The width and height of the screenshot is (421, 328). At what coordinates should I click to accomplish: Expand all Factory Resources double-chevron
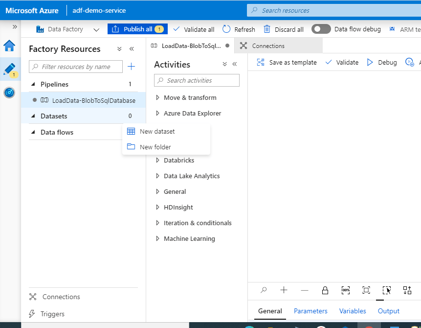[119, 49]
